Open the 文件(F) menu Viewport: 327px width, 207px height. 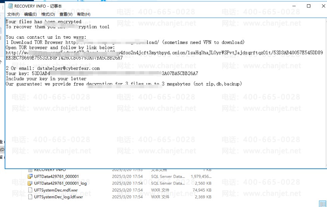coord(13,14)
